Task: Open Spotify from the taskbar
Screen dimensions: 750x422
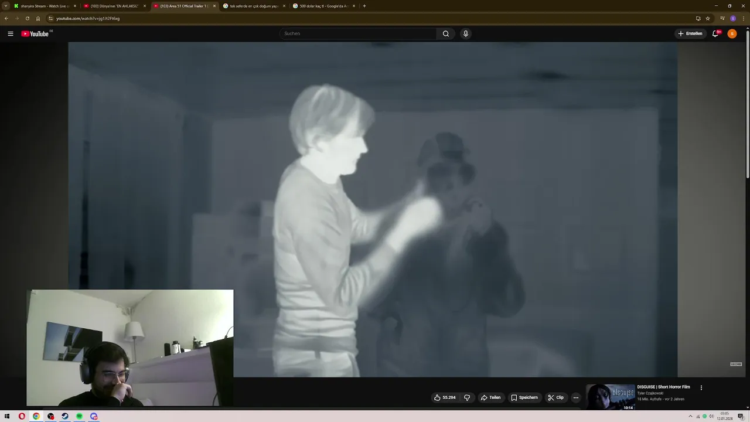Action: point(79,416)
